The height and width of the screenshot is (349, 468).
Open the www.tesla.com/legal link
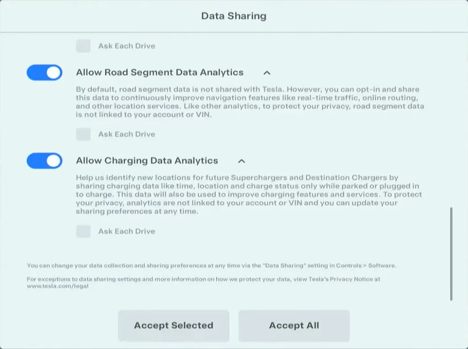tap(58, 286)
